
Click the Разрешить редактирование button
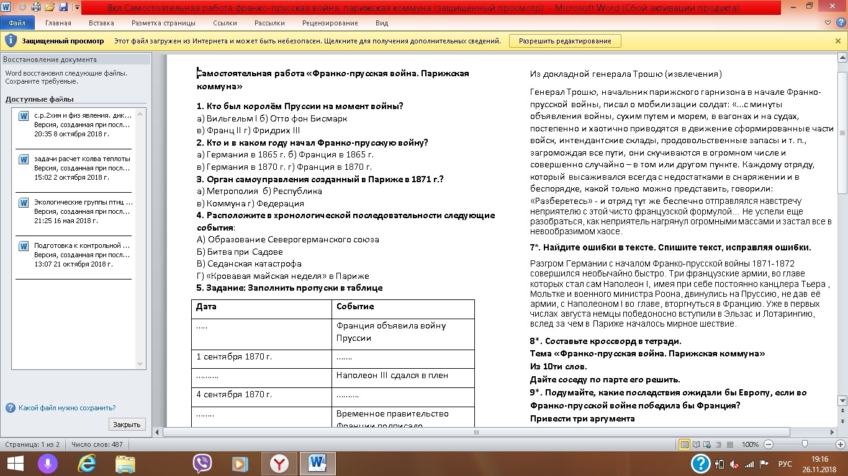coord(565,41)
